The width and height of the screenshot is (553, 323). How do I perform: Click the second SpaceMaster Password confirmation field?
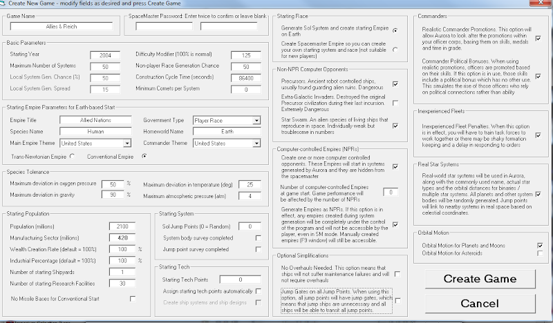pos(229,26)
